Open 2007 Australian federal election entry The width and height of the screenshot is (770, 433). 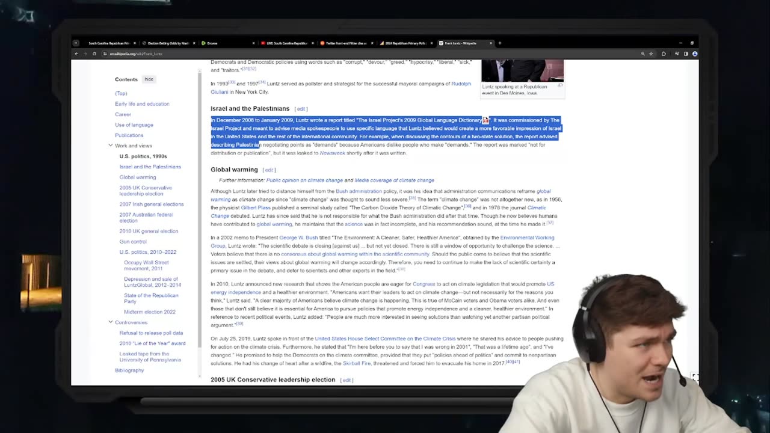(x=146, y=217)
